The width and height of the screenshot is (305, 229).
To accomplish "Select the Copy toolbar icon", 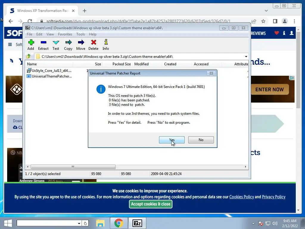I will [x=68, y=45].
